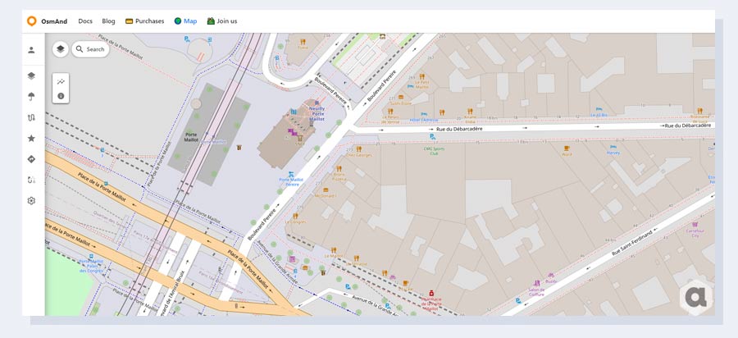Select the Le Congrès restaurant icon
The width and height of the screenshot is (738, 338).
[x=295, y=216]
